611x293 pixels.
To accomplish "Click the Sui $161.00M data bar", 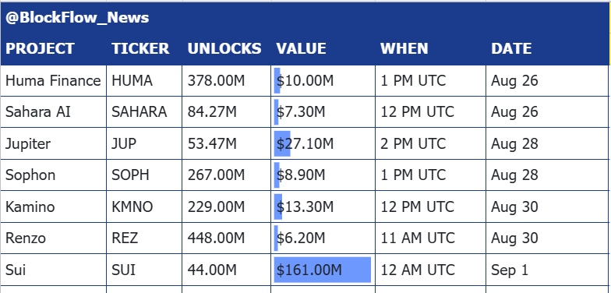I will click(323, 270).
